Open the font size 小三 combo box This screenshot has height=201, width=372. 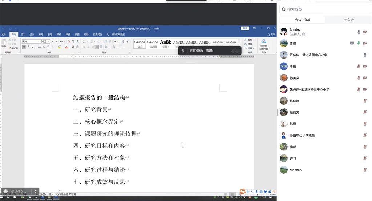point(46,41)
